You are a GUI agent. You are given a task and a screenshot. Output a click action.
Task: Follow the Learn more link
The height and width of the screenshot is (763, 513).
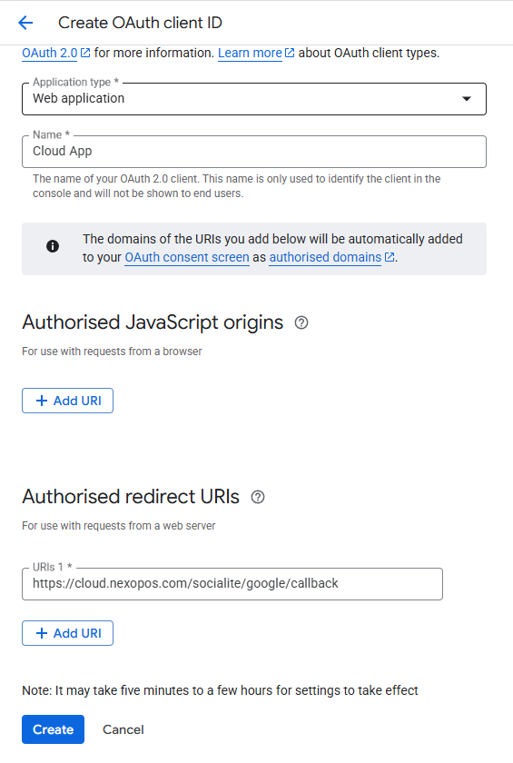[250, 53]
